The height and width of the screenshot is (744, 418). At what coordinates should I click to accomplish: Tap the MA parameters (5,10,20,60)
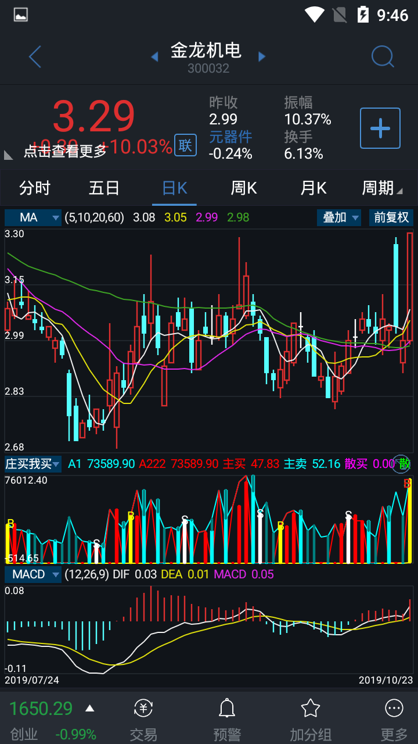pyautogui.click(x=94, y=218)
